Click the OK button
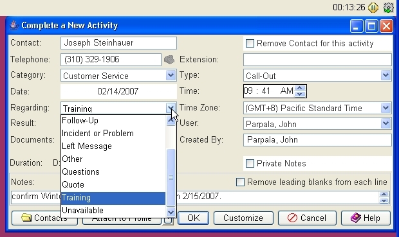The width and height of the screenshot is (399, 237). (x=194, y=218)
